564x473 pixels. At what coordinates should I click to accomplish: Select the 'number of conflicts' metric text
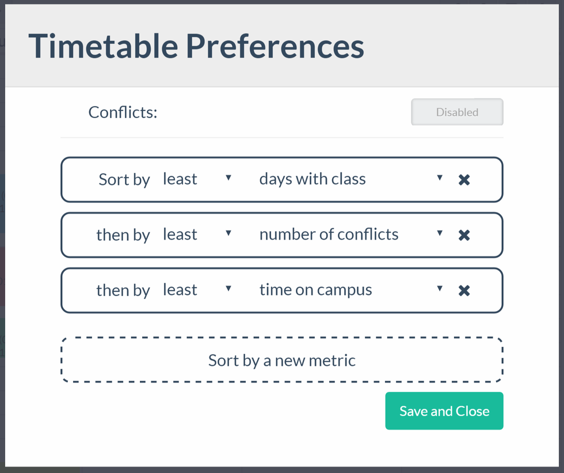[329, 234]
